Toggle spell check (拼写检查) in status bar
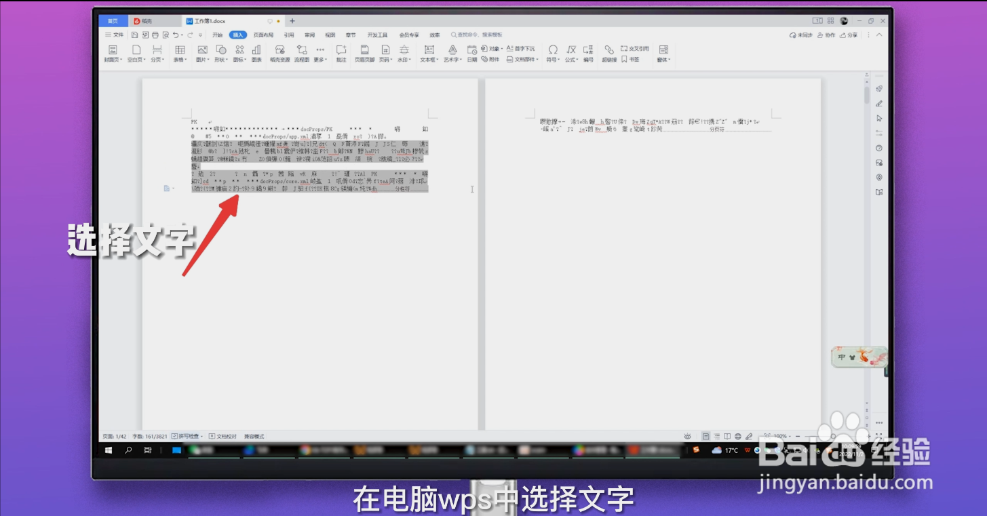Screen dimensions: 987x516 189,436
